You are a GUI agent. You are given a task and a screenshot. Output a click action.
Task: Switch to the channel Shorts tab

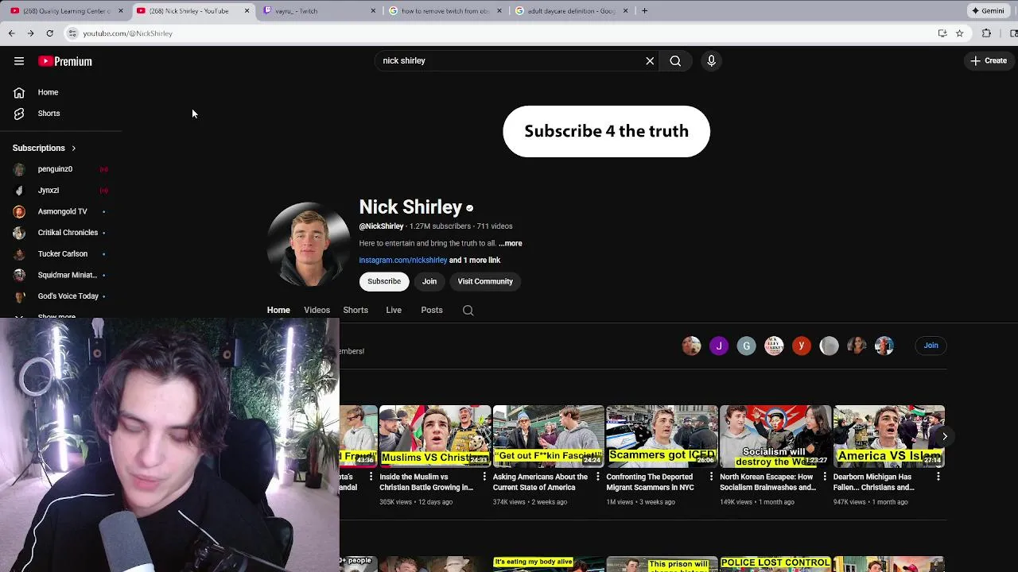356,310
